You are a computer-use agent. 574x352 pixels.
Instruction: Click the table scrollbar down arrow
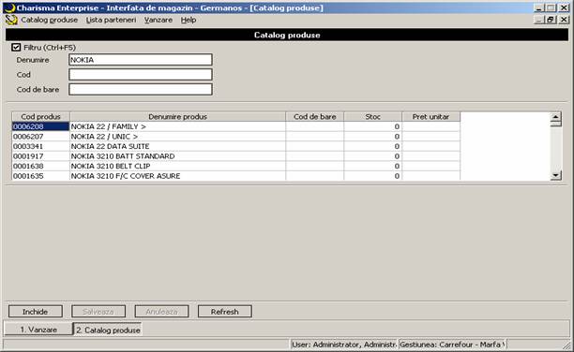click(555, 175)
